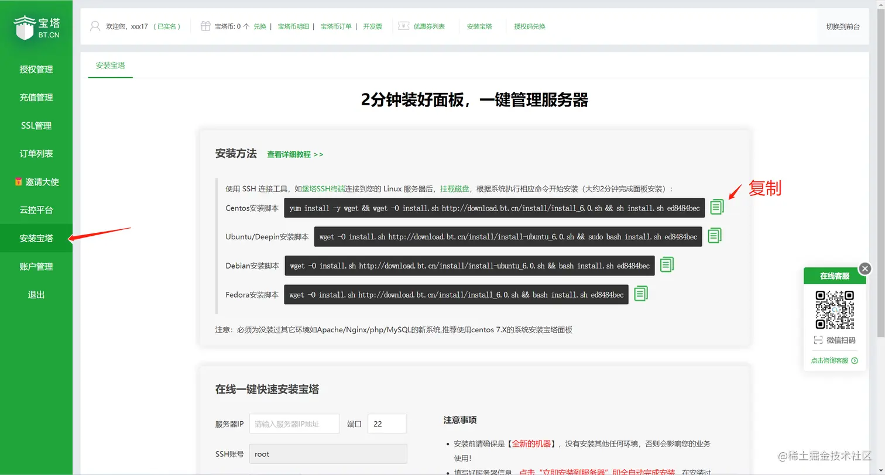Click the 挂载磁盘 link
885x475 pixels.
(x=455, y=189)
